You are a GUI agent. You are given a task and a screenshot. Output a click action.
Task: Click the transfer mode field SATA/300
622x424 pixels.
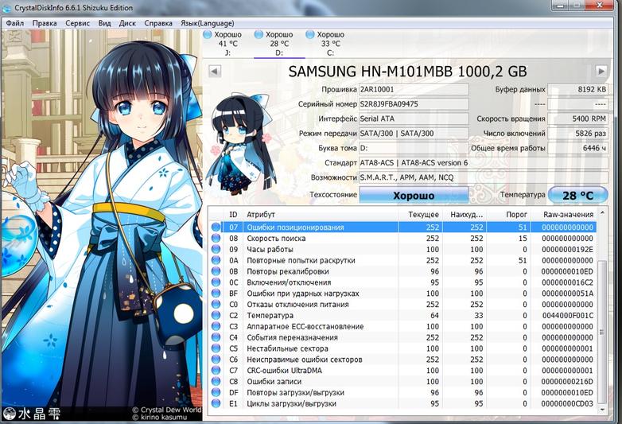click(x=414, y=134)
